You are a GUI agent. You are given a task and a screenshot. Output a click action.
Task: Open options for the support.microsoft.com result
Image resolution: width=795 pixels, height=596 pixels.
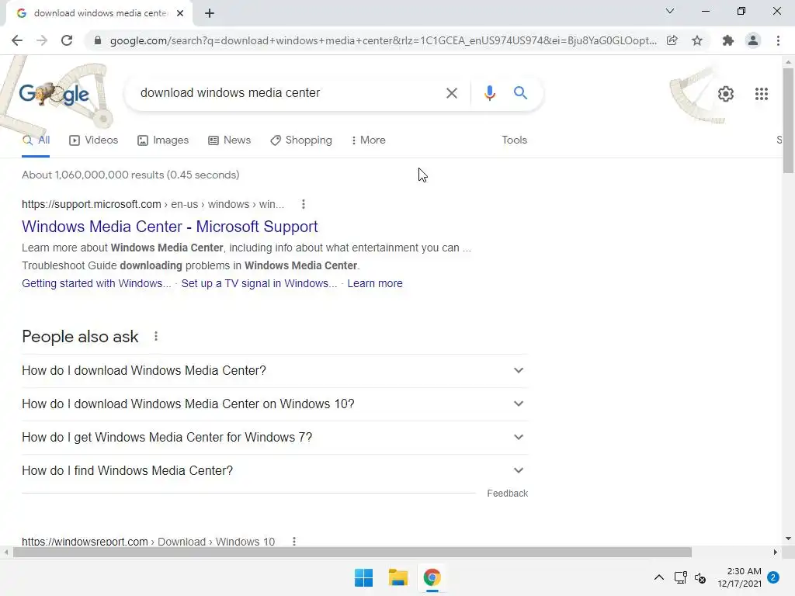click(x=304, y=204)
